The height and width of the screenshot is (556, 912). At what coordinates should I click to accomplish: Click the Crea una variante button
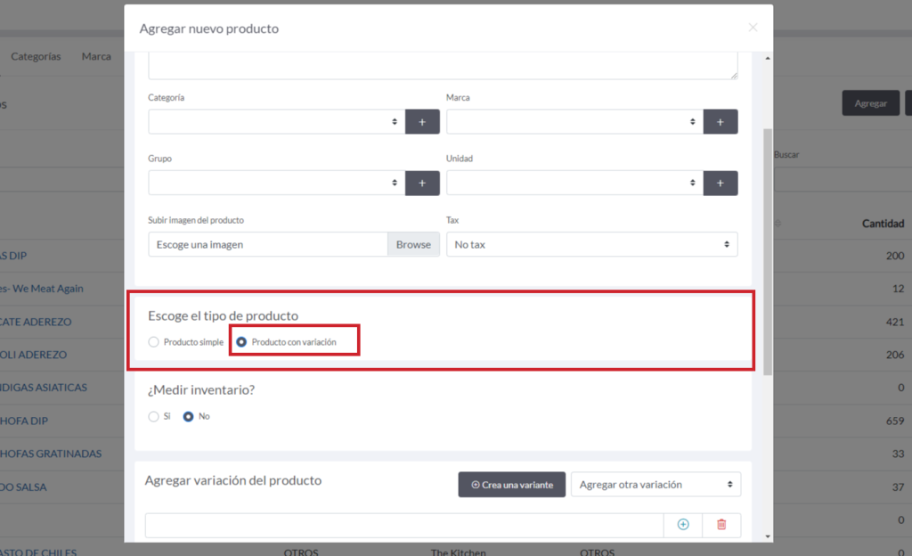click(x=511, y=485)
